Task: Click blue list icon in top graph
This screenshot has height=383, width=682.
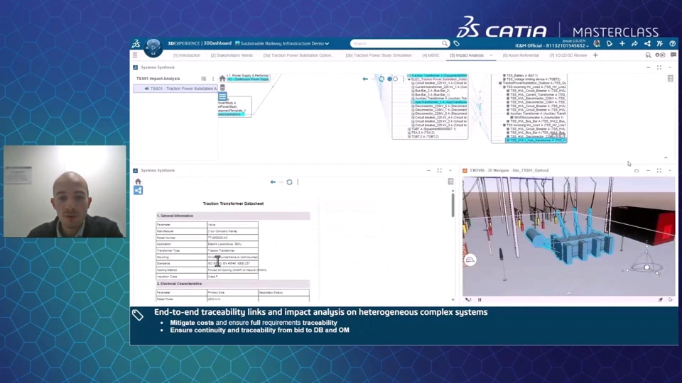Action: pos(222,96)
